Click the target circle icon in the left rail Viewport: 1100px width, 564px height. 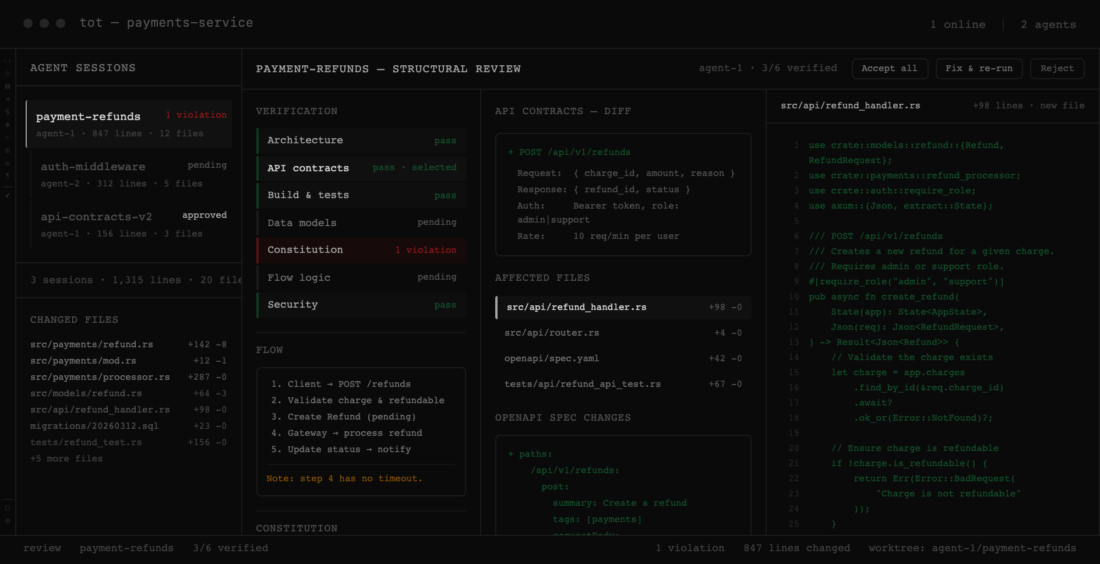click(x=8, y=150)
